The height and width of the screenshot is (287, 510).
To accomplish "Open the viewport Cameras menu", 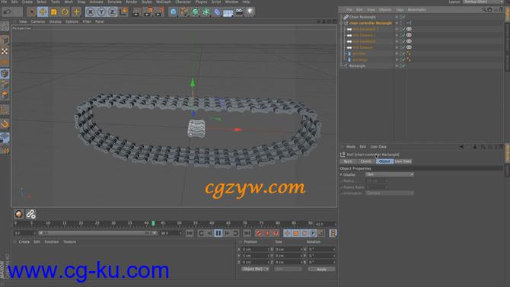I will [x=38, y=22].
